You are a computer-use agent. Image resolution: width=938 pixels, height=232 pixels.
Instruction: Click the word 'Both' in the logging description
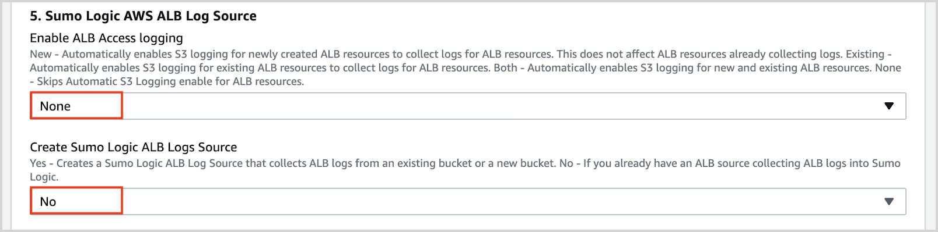click(505, 68)
